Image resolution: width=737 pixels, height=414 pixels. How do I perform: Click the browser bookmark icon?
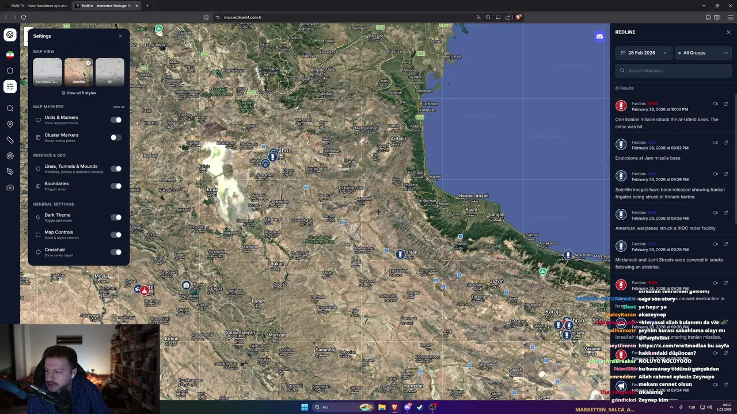pyautogui.click(x=207, y=17)
